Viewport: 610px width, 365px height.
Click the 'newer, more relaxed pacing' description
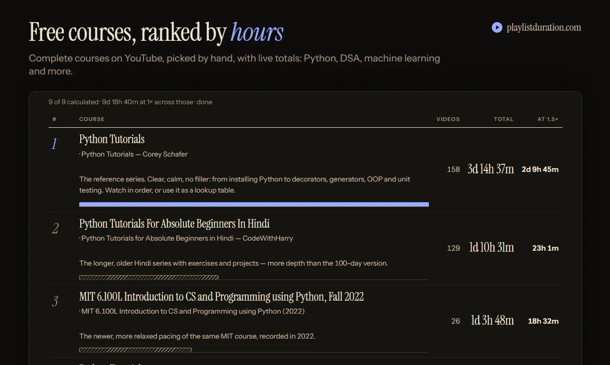pyautogui.click(x=197, y=336)
